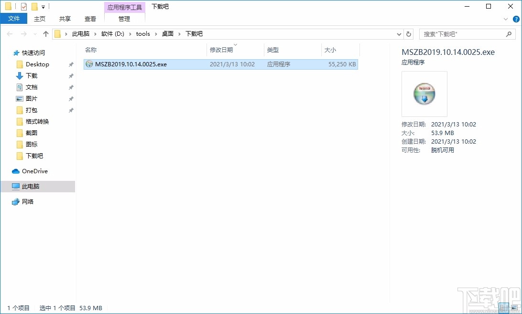Switch to details view icon in status bar
This screenshot has width=522, height=314.
[x=504, y=308]
